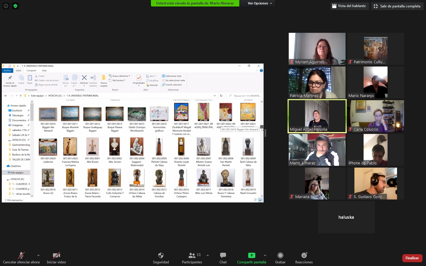The image size is (426, 266).
Task: Expand Participantes options arrow
Action: point(208,255)
